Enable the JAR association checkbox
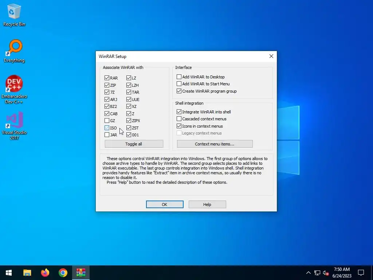This screenshot has height=280, width=373. coord(107,135)
